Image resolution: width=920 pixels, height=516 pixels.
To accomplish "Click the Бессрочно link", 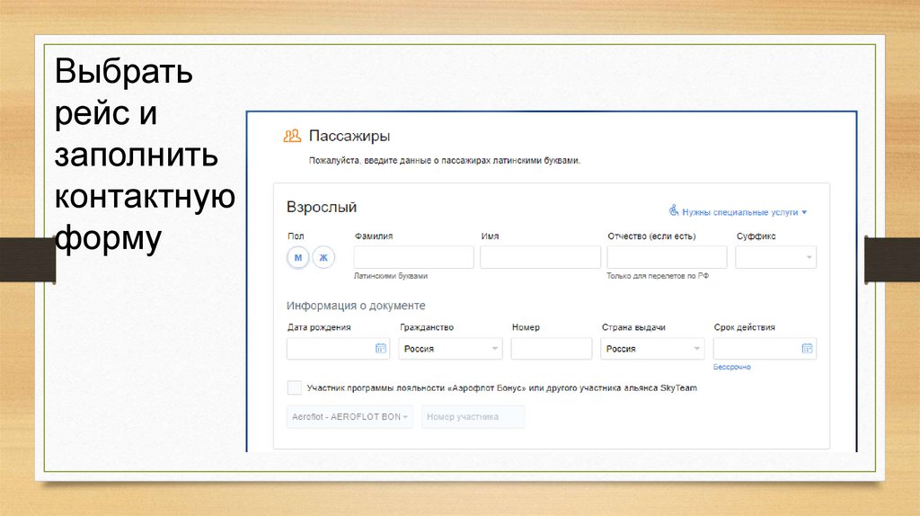I will tap(731, 367).
